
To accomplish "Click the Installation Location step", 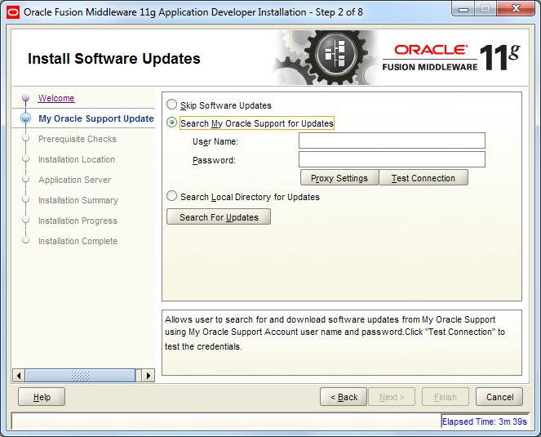I will pos(77,159).
